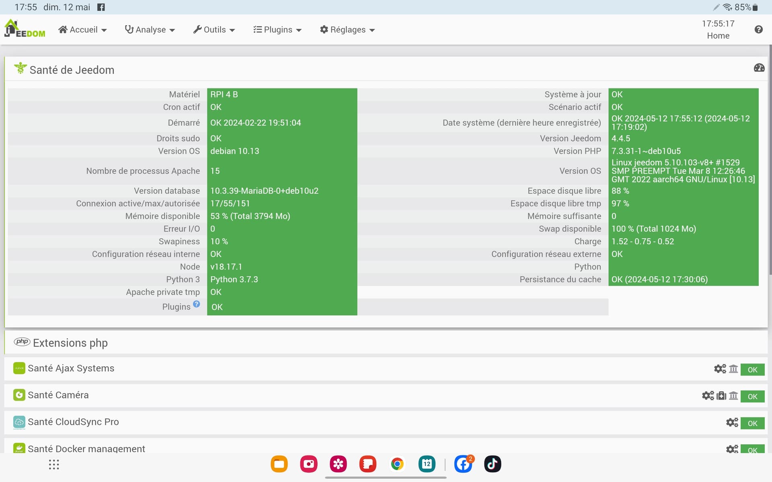Click OK status button for Santé Caméra

tap(752, 396)
